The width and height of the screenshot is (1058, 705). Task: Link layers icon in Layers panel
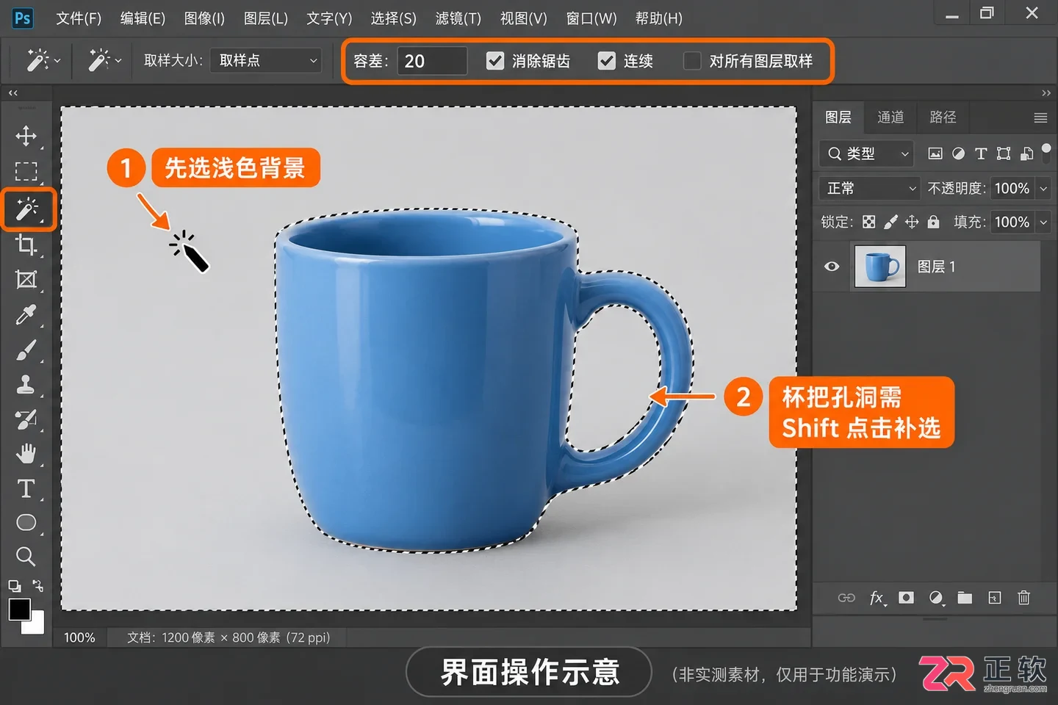pos(846,598)
